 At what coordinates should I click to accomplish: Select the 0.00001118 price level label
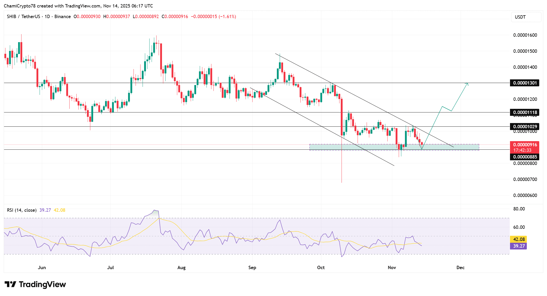(524, 112)
